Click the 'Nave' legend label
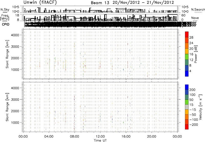This screenshot has height=142, width=205. [195, 18]
